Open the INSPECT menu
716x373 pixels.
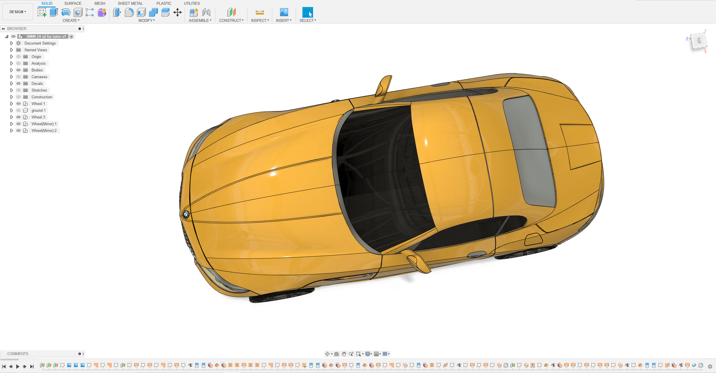(260, 20)
